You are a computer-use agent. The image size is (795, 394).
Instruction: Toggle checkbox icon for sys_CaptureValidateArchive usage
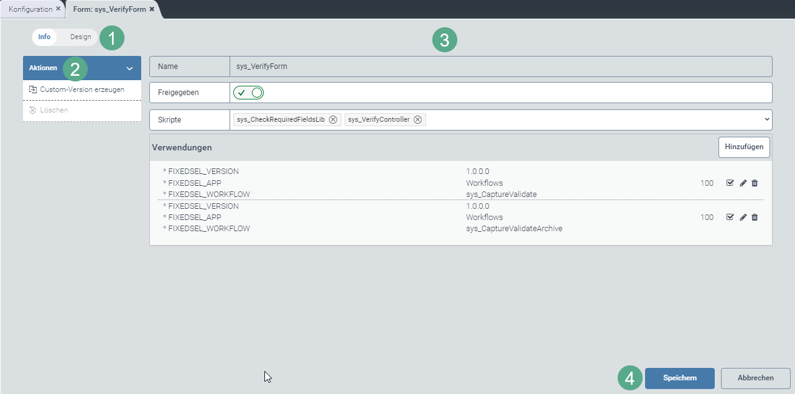[730, 218]
